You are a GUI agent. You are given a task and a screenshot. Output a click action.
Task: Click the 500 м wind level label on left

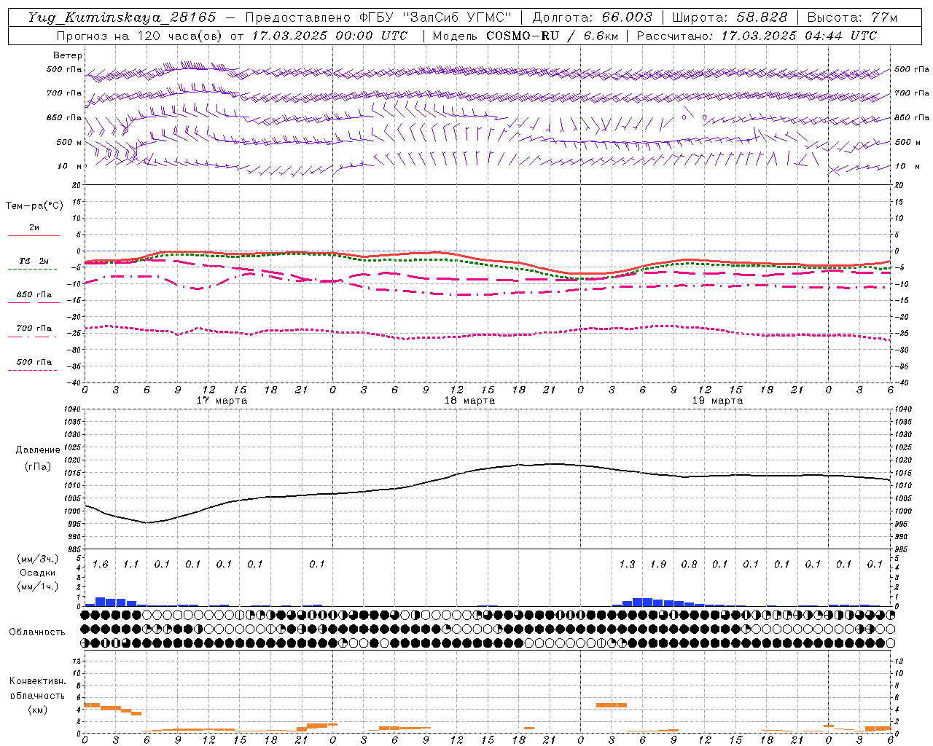pyautogui.click(x=69, y=142)
